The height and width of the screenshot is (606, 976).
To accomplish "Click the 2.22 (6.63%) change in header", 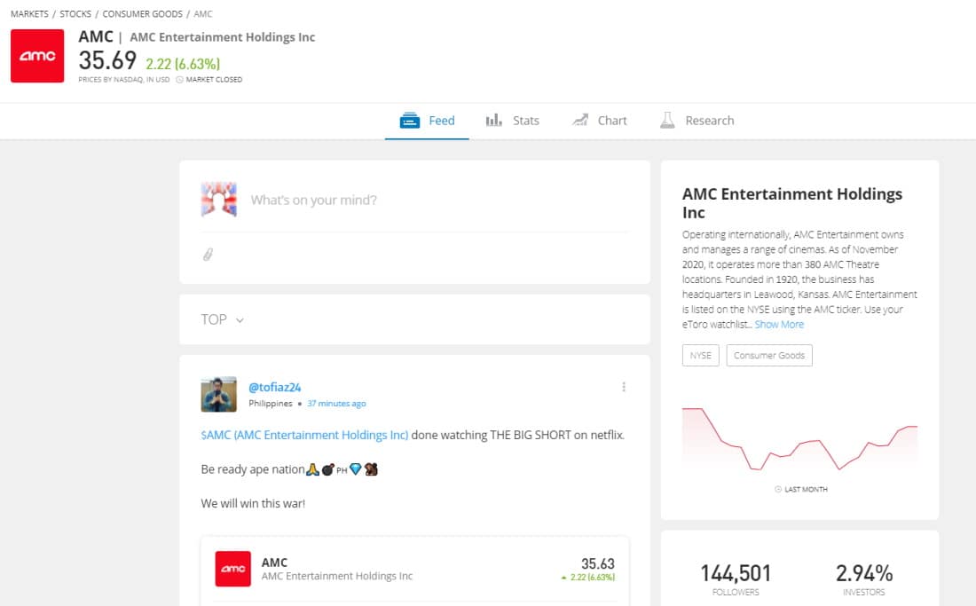I will 183,64.
